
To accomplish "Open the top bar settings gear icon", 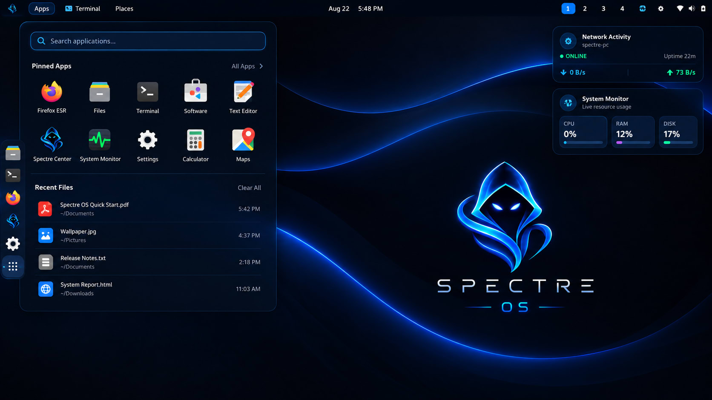I will (x=660, y=9).
